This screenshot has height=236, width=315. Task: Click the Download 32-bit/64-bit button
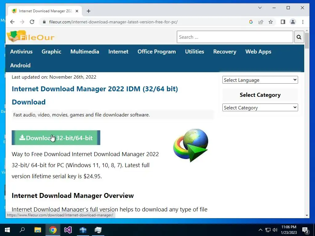coord(56,138)
